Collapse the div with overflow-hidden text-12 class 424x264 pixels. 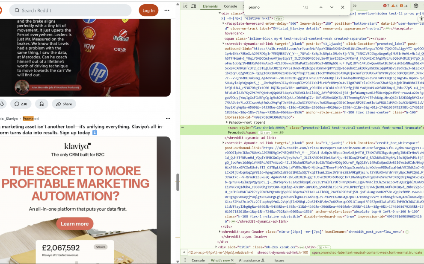coord(219,13)
